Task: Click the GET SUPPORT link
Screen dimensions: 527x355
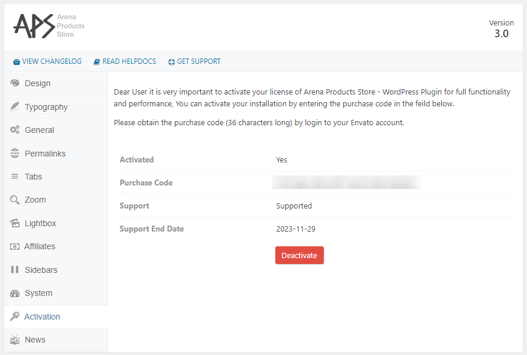Action: [x=194, y=61]
